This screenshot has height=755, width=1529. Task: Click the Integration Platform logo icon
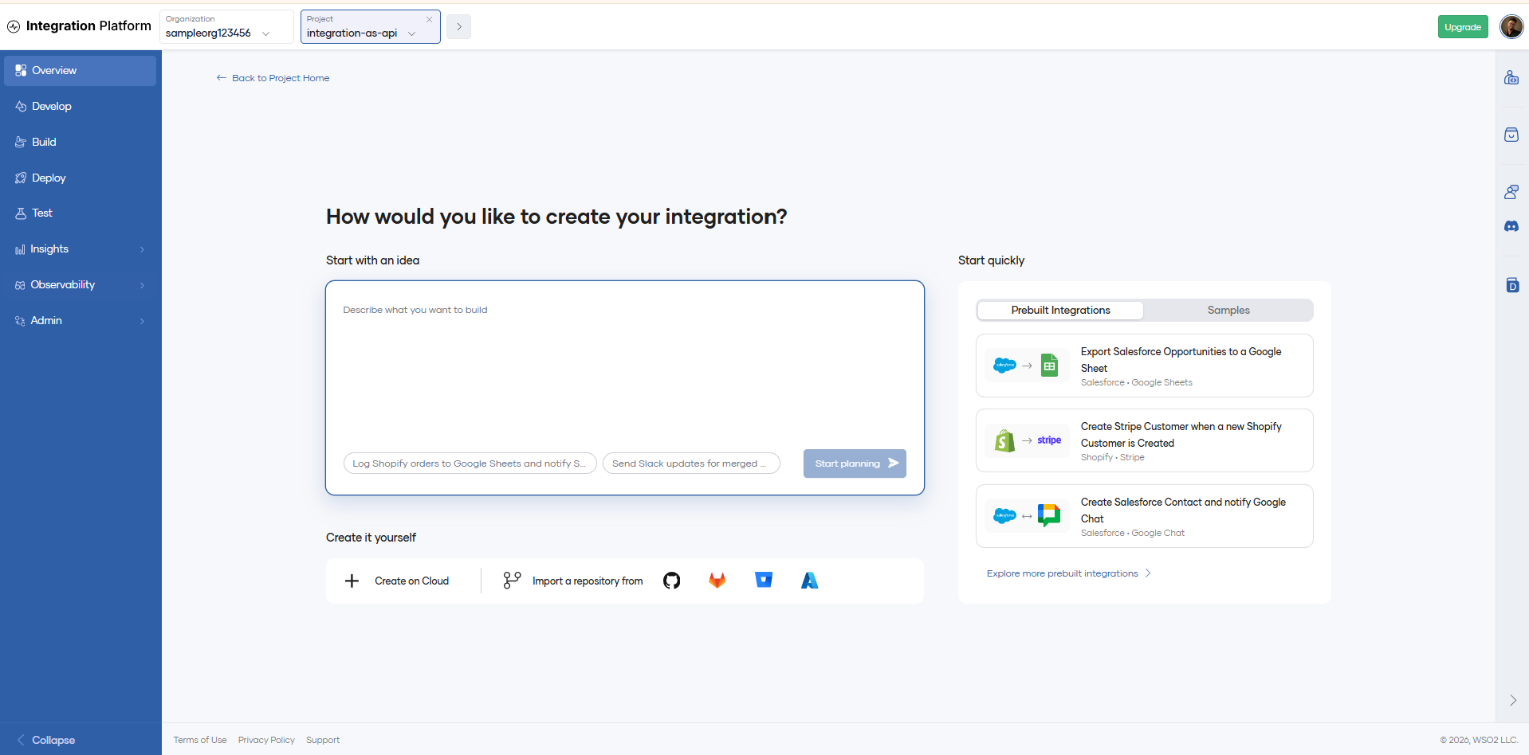14,26
